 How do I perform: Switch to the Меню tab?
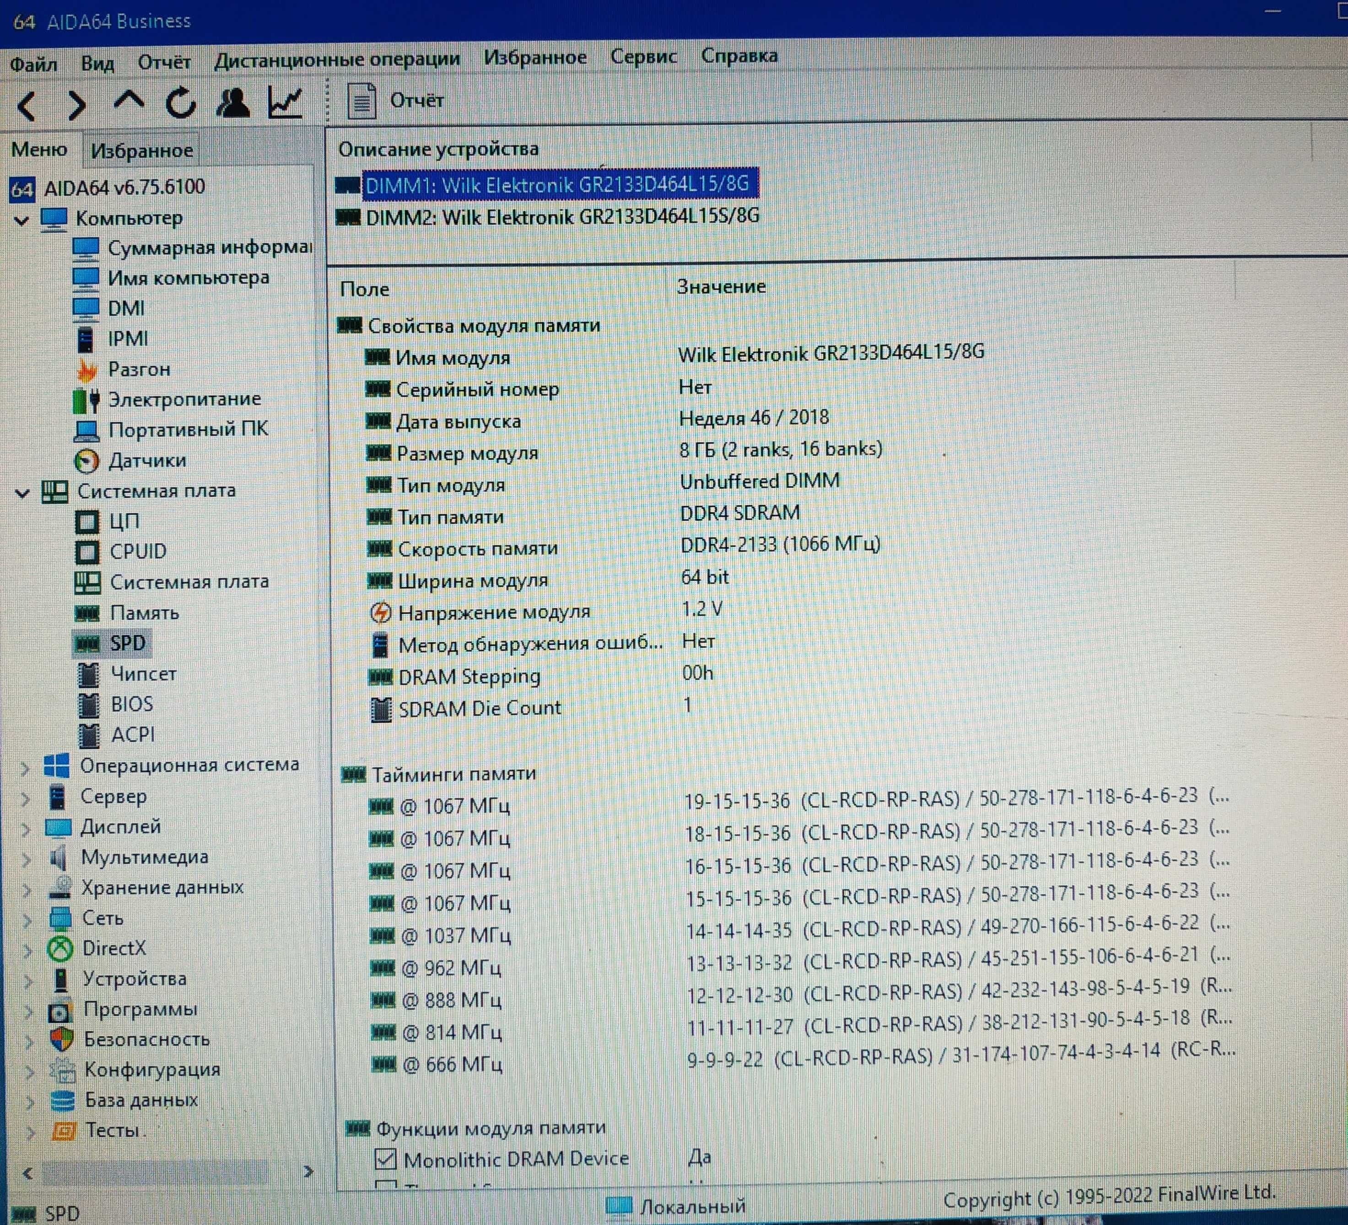pyautogui.click(x=39, y=149)
